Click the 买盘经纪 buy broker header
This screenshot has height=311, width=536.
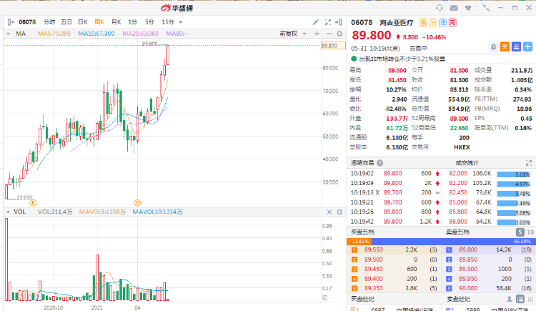coord(362,299)
